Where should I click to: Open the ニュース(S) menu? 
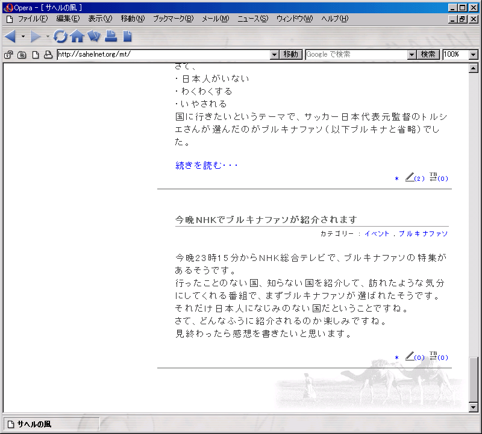pyautogui.click(x=252, y=19)
